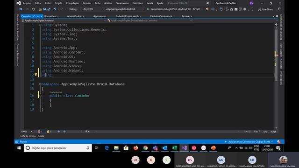Close the Caminho.cs tab
The height and width of the screenshot is (168, 299).
tap(42, 16)
